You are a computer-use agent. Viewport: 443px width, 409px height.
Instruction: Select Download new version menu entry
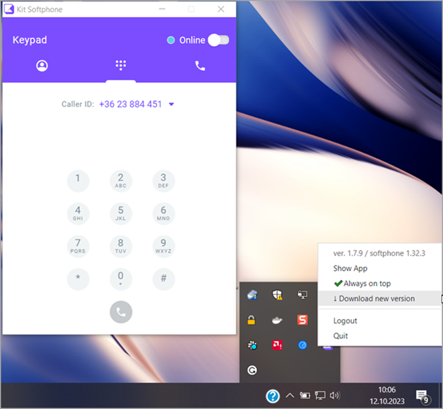pos(380,298)
